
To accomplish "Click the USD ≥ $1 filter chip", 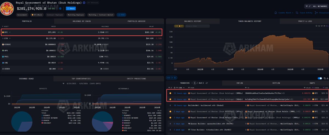I will point(171,78).
